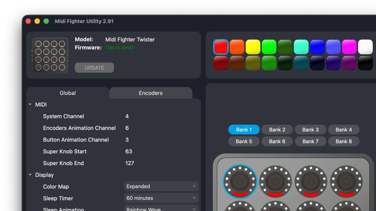Select the selected first encoder knob in Bank 1

click(x=240, y=182)
